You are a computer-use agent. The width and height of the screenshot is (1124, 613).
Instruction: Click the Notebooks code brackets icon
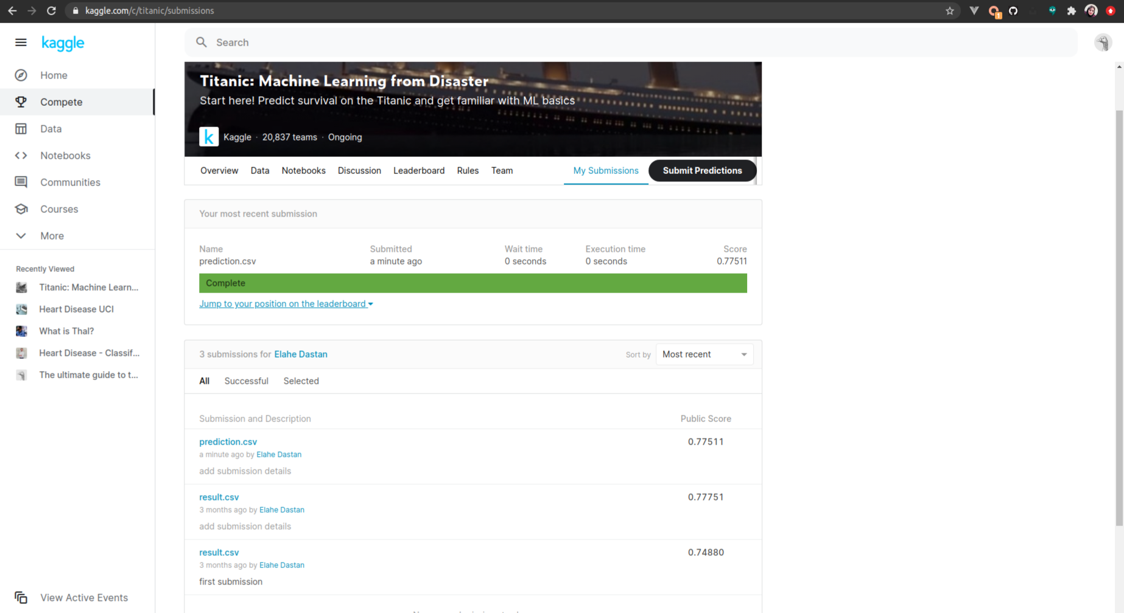[21, 156]
